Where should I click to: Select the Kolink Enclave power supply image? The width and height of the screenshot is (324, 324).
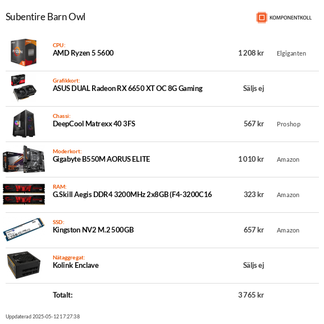(24, 265)
